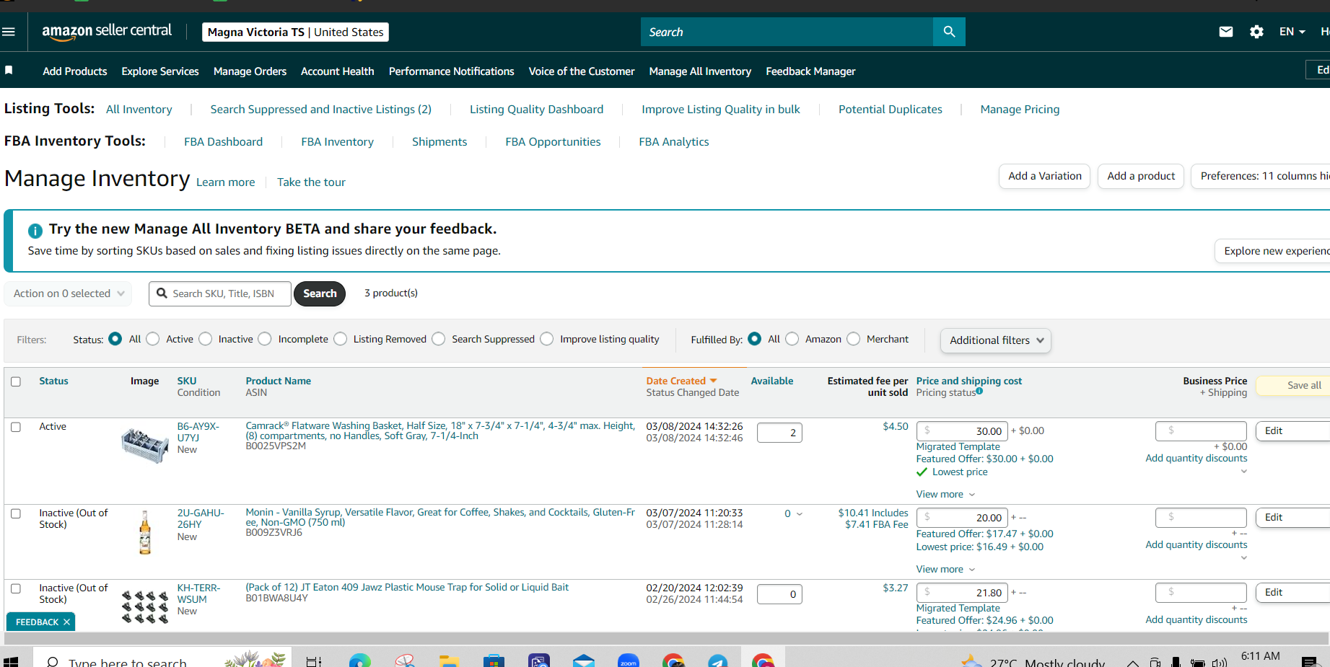Click the Add a product button
1330x667 pixels.
click(1141, 176)
